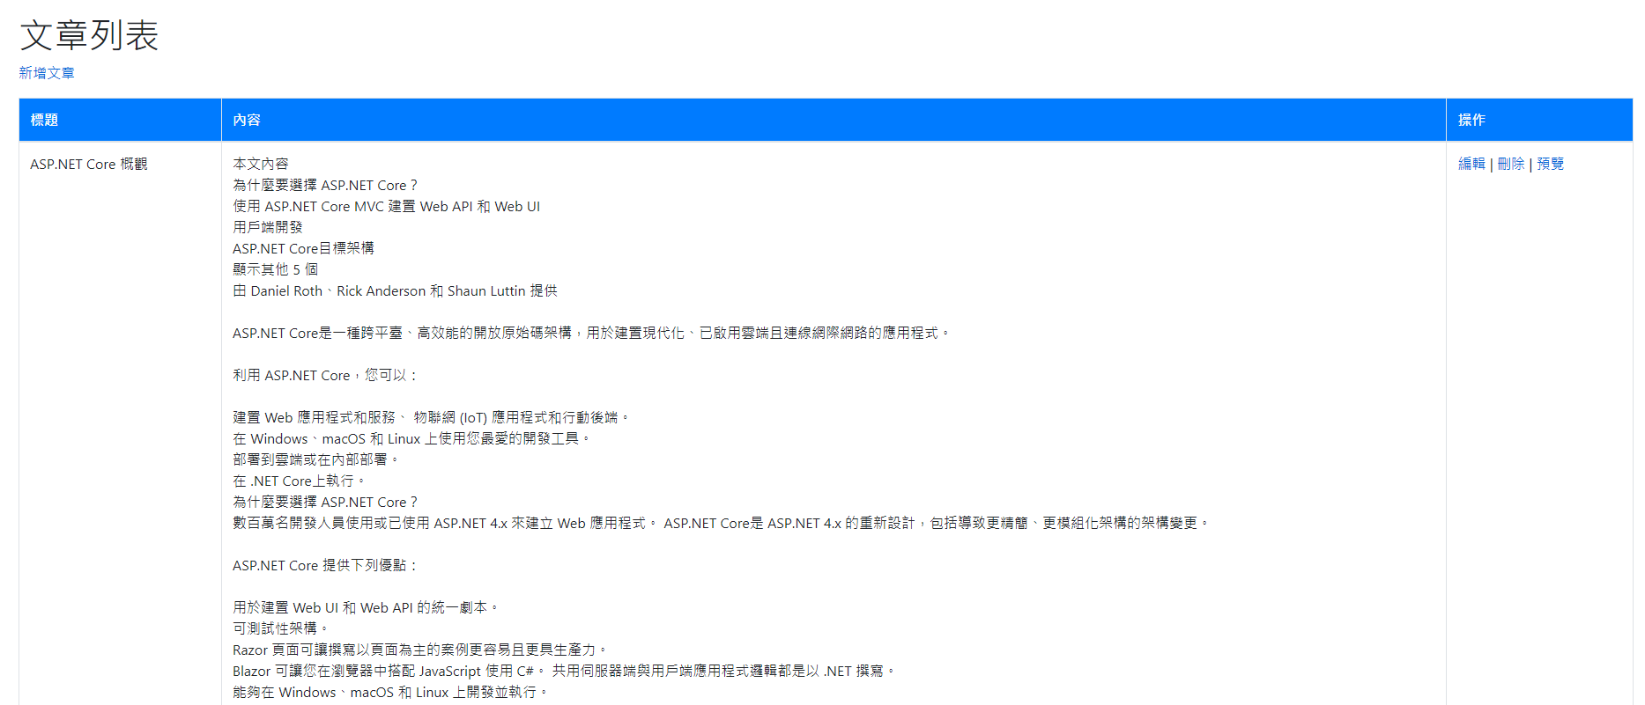Open 編輯 for the ASP.NET Core article
This screenshot has height=705, width=1645.
(1471, 164)
